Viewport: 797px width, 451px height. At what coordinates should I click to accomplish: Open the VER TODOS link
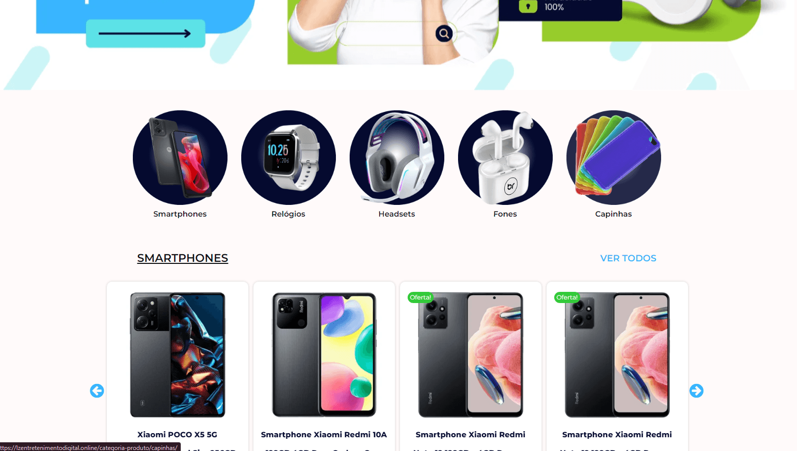pyautogui.click(x=628, y=258)
